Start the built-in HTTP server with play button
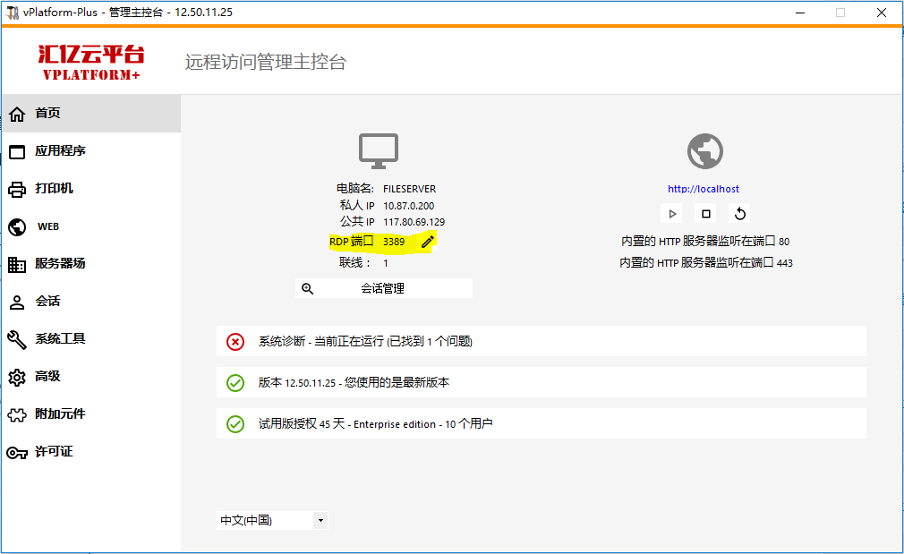The height and width of the screenshot is (554, 904). [x=672, y=214]
